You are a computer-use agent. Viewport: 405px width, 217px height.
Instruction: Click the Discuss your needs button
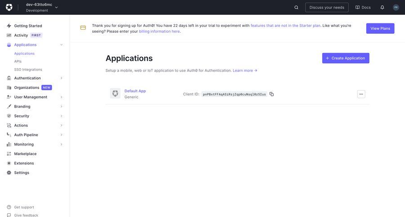[327, 8]
